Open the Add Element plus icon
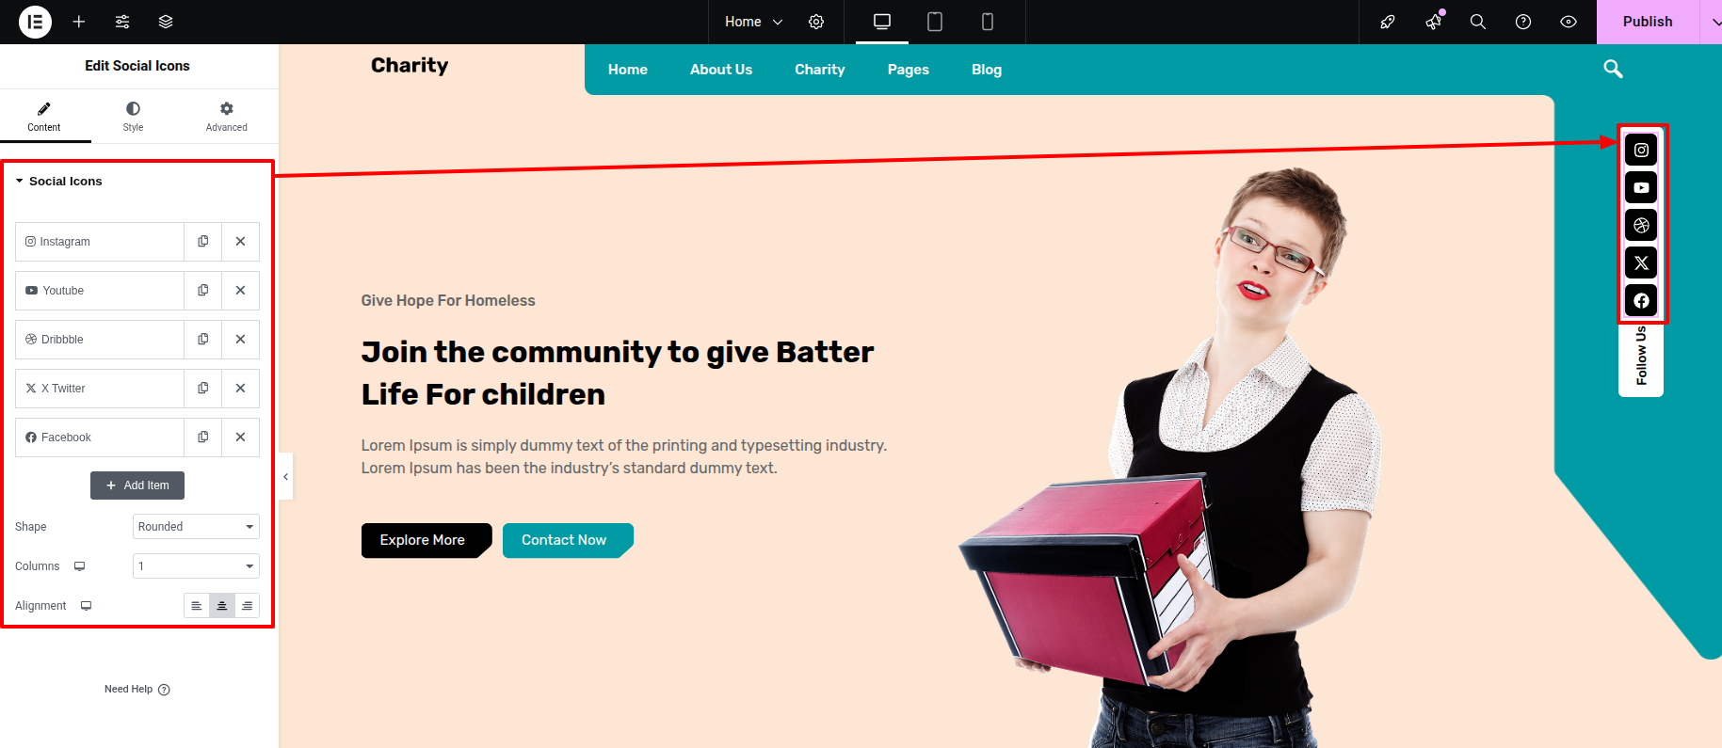1722x748 pixels. point(79,22)
